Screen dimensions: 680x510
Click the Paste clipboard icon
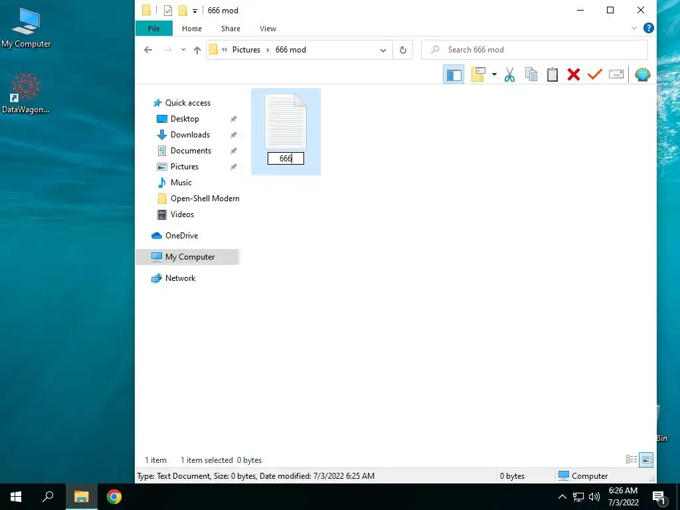coord(552,74)
